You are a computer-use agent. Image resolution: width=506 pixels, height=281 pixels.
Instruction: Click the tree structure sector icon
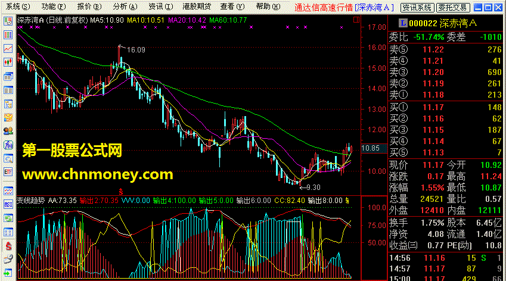point(8,104)
